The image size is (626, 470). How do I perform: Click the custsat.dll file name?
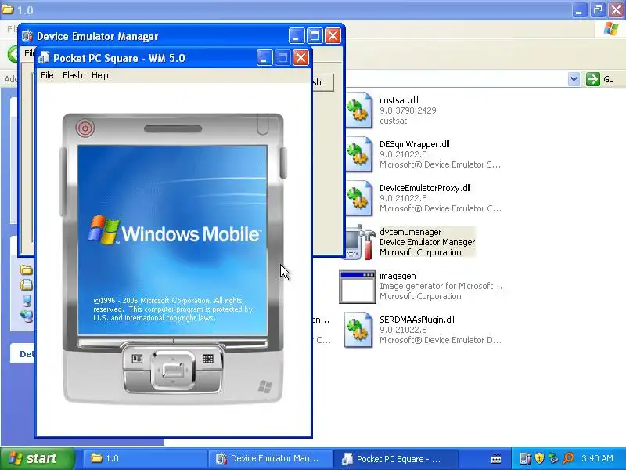[x=399, y=100]
